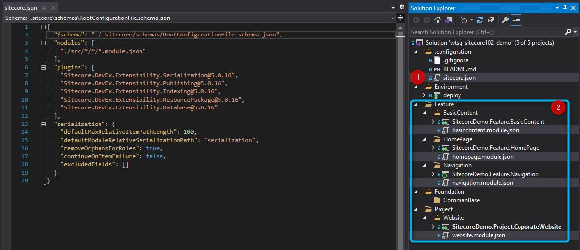Viewport: 580px width, 250px height.
Task: Select website.module.json file
Action: 479,235
